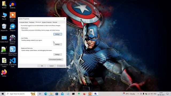The width and height of the screenshot is (171, 96).
Task: Close the System Properties window
Action: click(64, 19)
